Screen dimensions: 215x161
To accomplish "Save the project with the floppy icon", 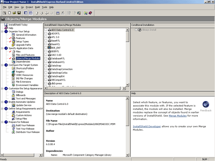I will click(19, 13).
